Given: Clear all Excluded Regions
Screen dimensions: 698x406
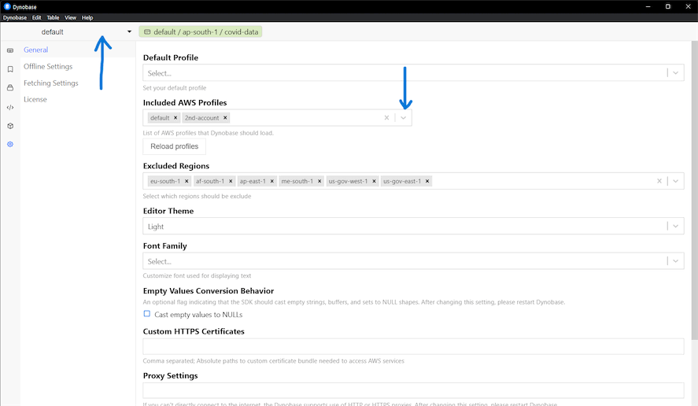Looking at the screenshot, I should tap(659, 181).
